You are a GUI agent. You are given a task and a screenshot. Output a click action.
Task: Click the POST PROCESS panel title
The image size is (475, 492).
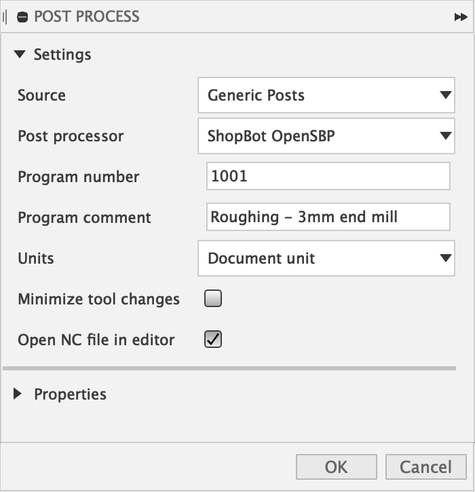[87, 16]
